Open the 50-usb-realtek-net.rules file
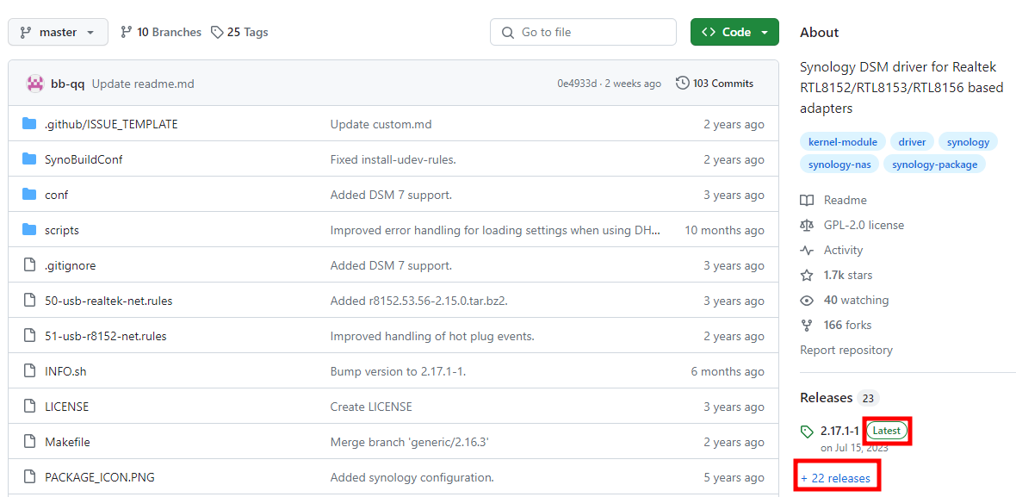 tap(108, 301)
